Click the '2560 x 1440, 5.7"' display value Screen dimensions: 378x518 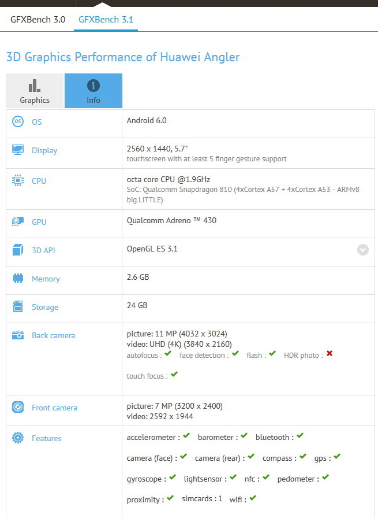coord(158,149)
